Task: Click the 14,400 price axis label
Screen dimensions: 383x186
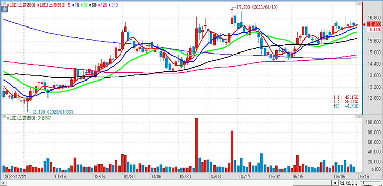Action: (374, 64)
